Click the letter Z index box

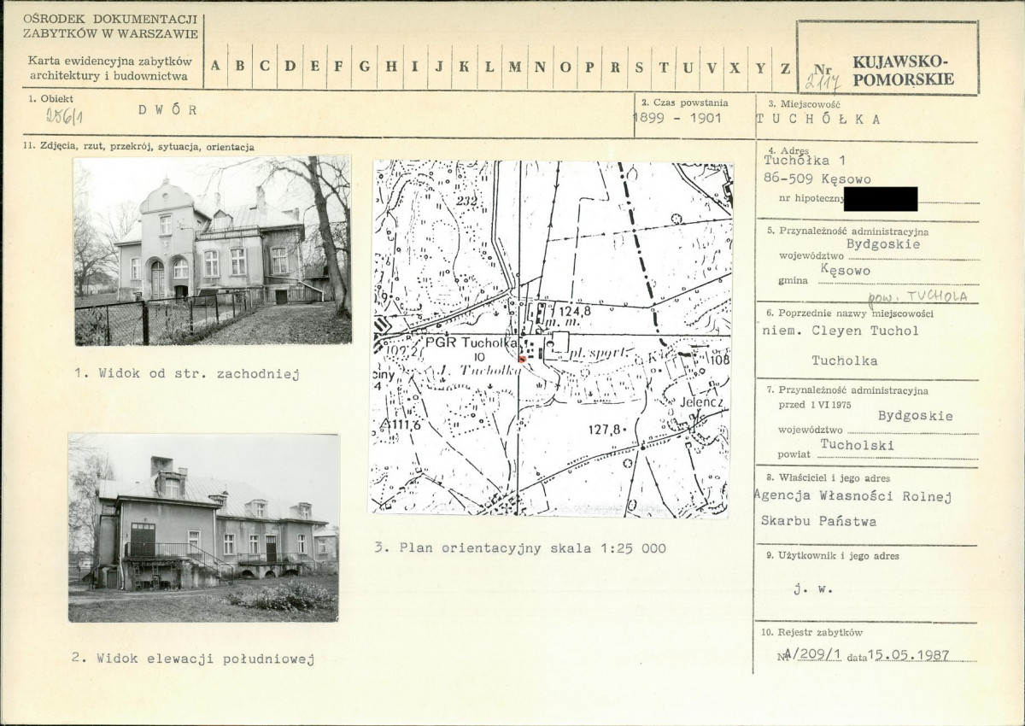coord(785,67)
